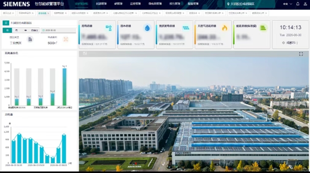Click the 用电总量 summary card
Screen dimensions: 310x173
coord(97,35)
